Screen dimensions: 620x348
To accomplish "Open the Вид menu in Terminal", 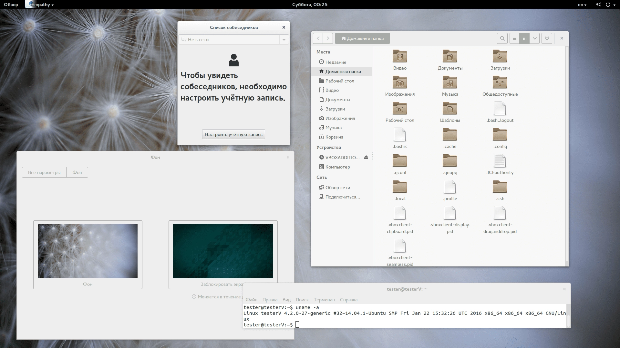I will click(x=286, y=300).
